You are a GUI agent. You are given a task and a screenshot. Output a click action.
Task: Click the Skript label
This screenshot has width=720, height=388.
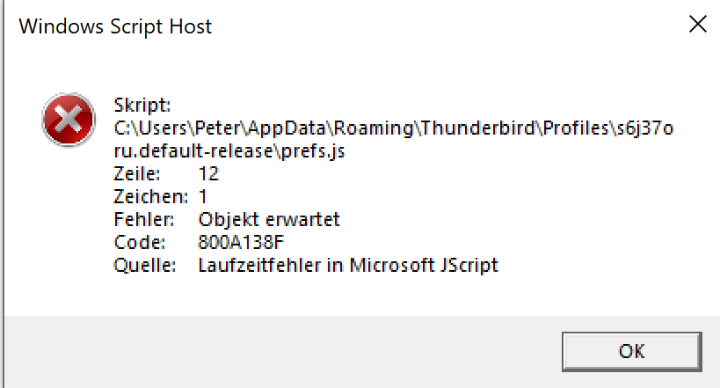pyautogui.click(x=141, y=106)
